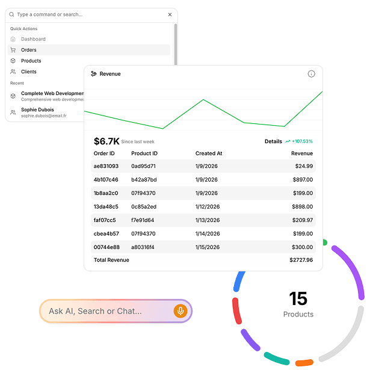Viewport: 370px width, 370px height.
Task: Click the $2727.96 total revenue value
Action: 301,260
